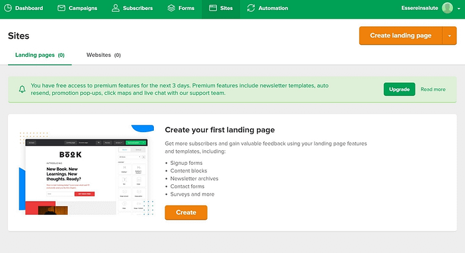Click the orange Create landing page button

[401, 36]
